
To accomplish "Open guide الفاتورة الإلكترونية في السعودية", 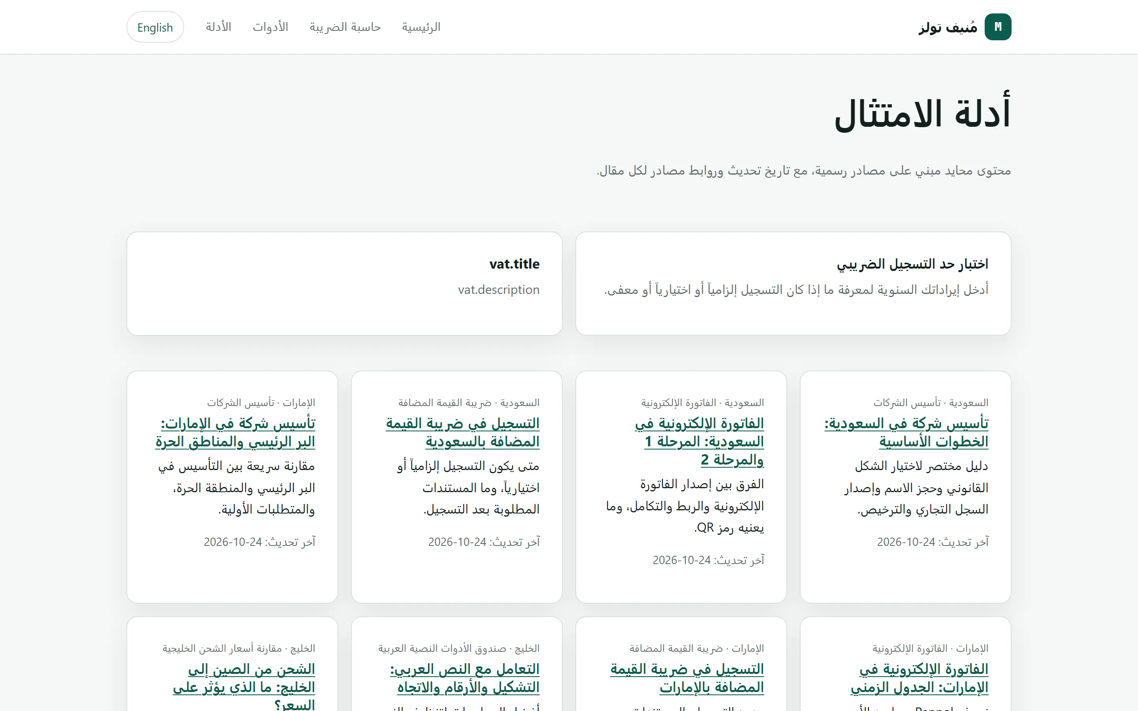I will pos(699,441).
